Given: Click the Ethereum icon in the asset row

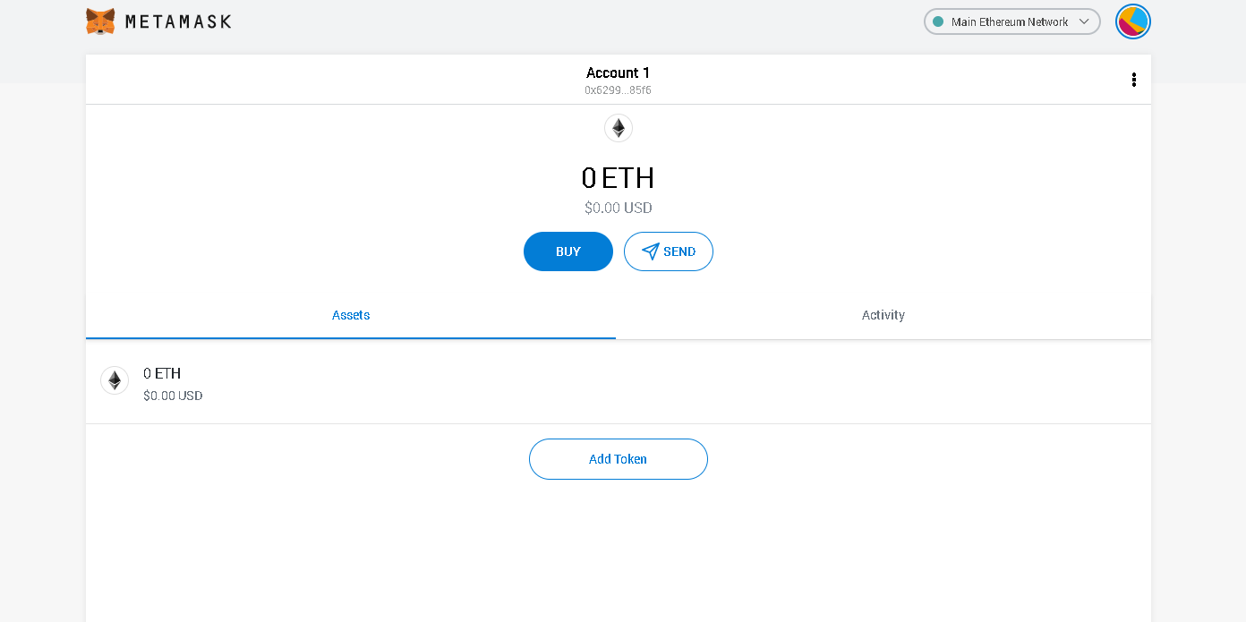Looking at the screenshot, I should point(115,381).
